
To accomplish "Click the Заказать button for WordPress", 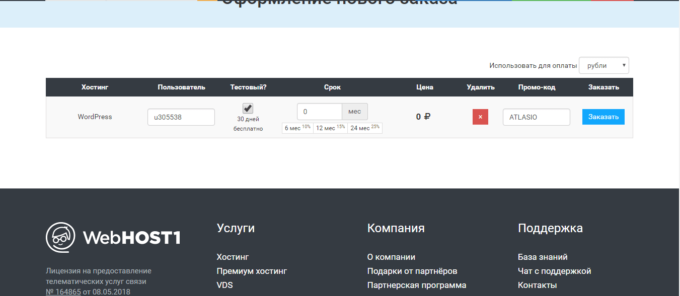I will click(603, 117).
